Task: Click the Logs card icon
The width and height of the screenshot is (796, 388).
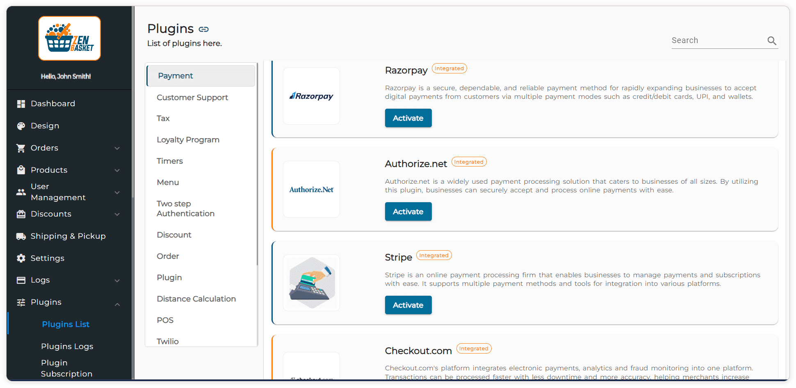Action: coord(21,280)
